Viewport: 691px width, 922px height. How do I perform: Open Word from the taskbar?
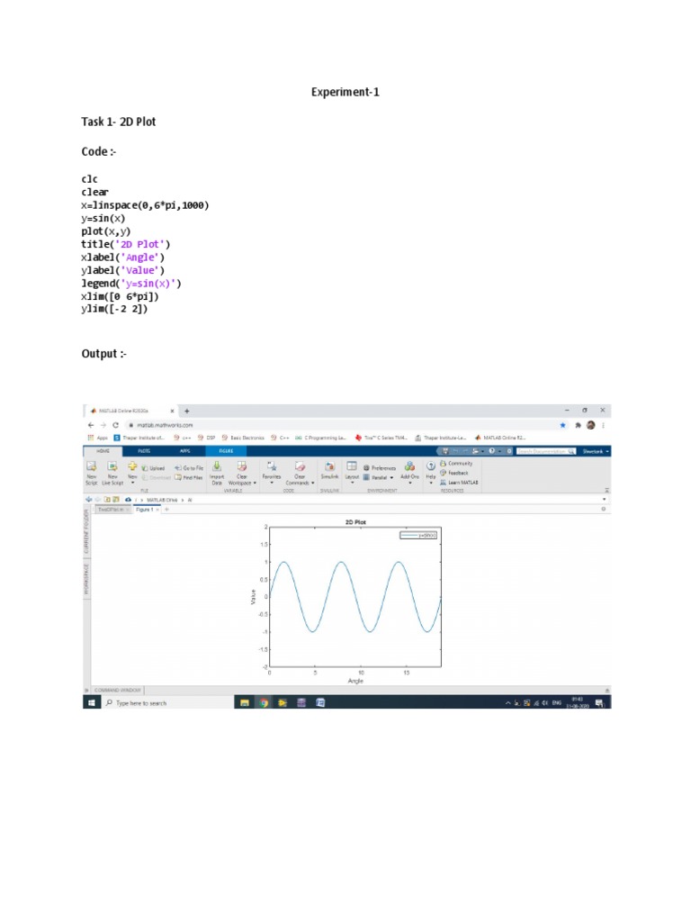tap(320, 702)
